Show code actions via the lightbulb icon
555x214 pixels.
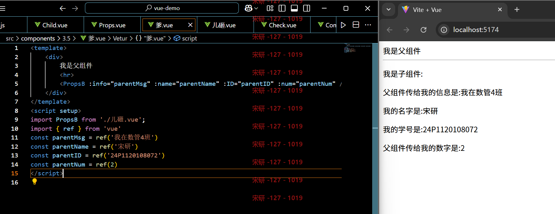point(35,182)
